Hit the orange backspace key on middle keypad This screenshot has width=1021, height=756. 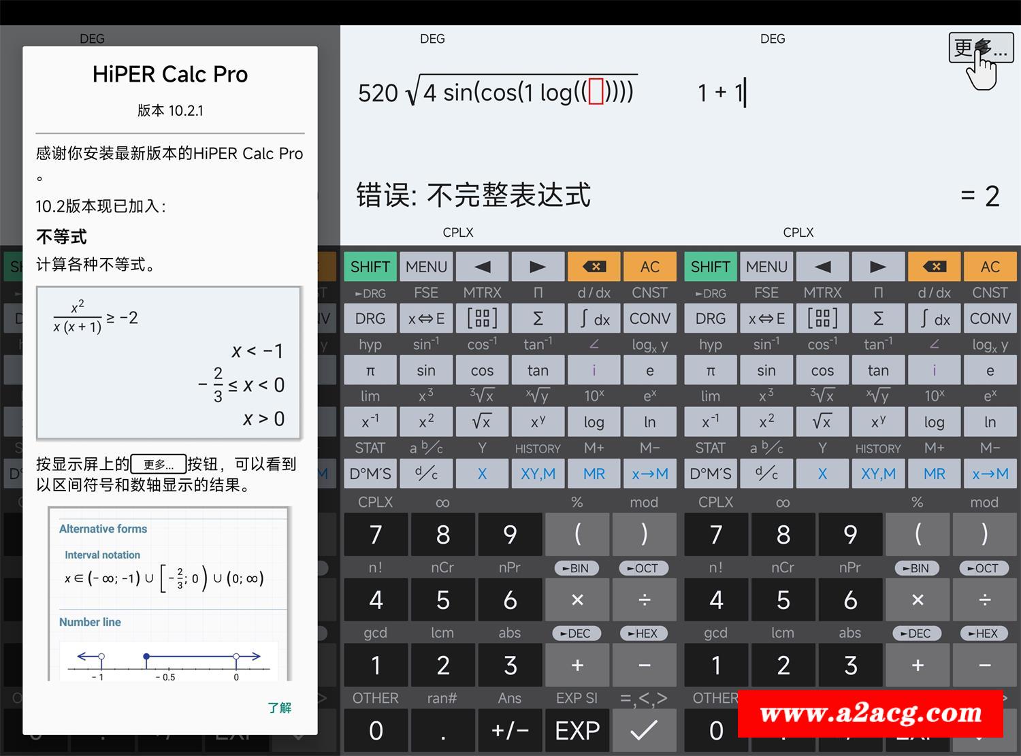594,267
